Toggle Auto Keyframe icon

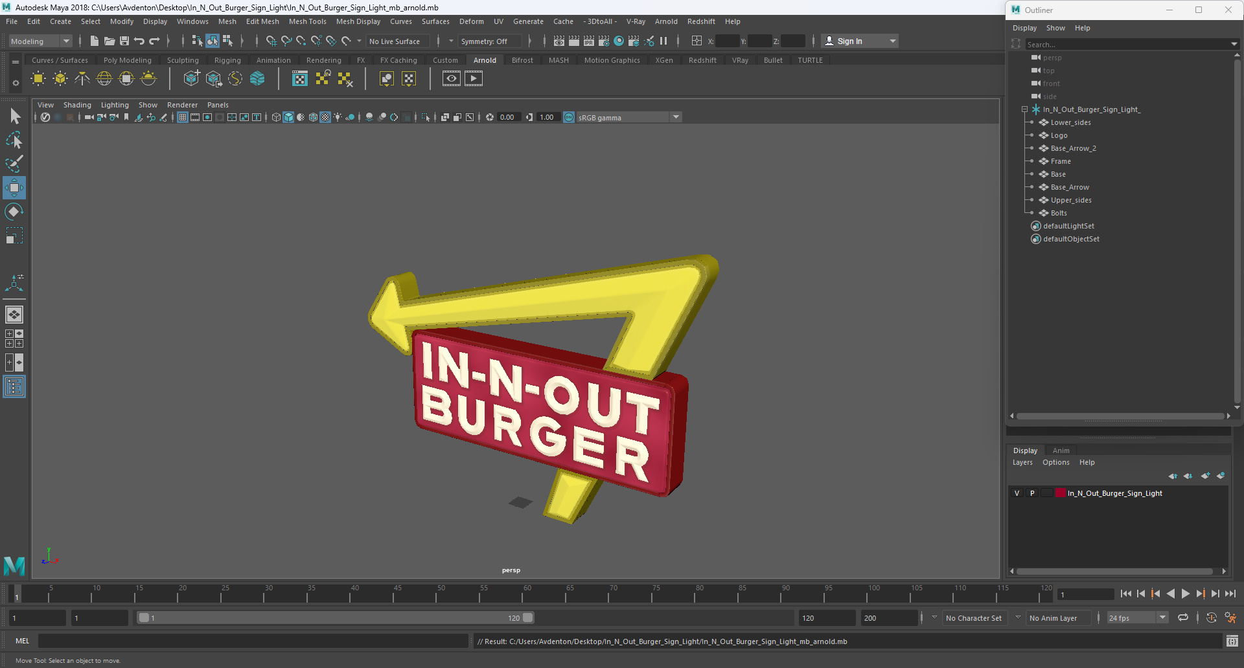[1212, 618]
